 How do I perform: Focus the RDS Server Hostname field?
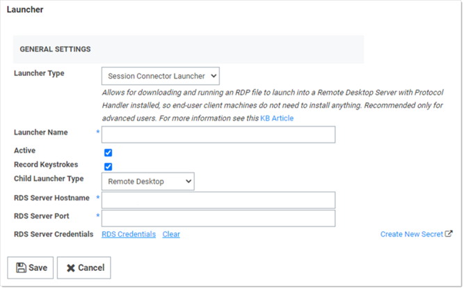tap(218, 200)
